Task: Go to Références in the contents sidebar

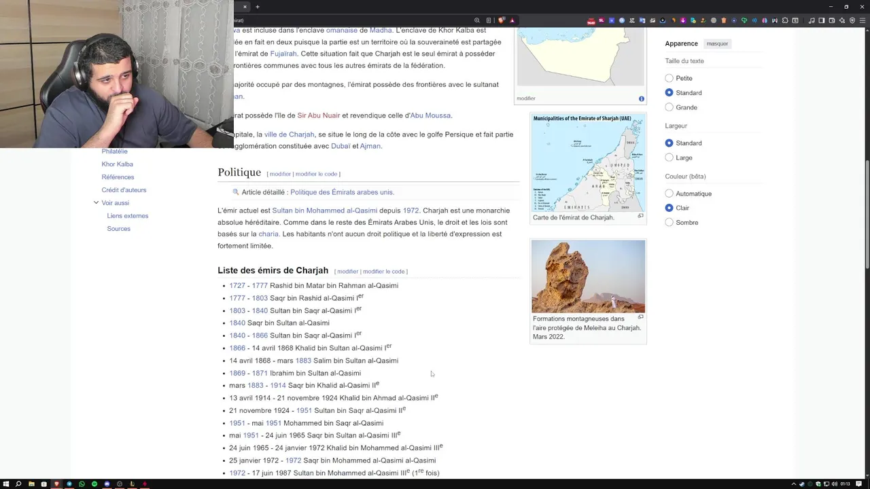Action: pyautogui.click(x=118, y=177)
